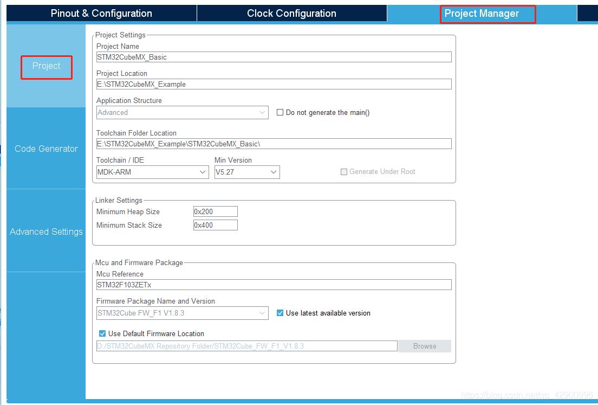This screenshot has height=405, width=598.
Task: Click the firmware repository path field
Action: (x=247, y=346)
